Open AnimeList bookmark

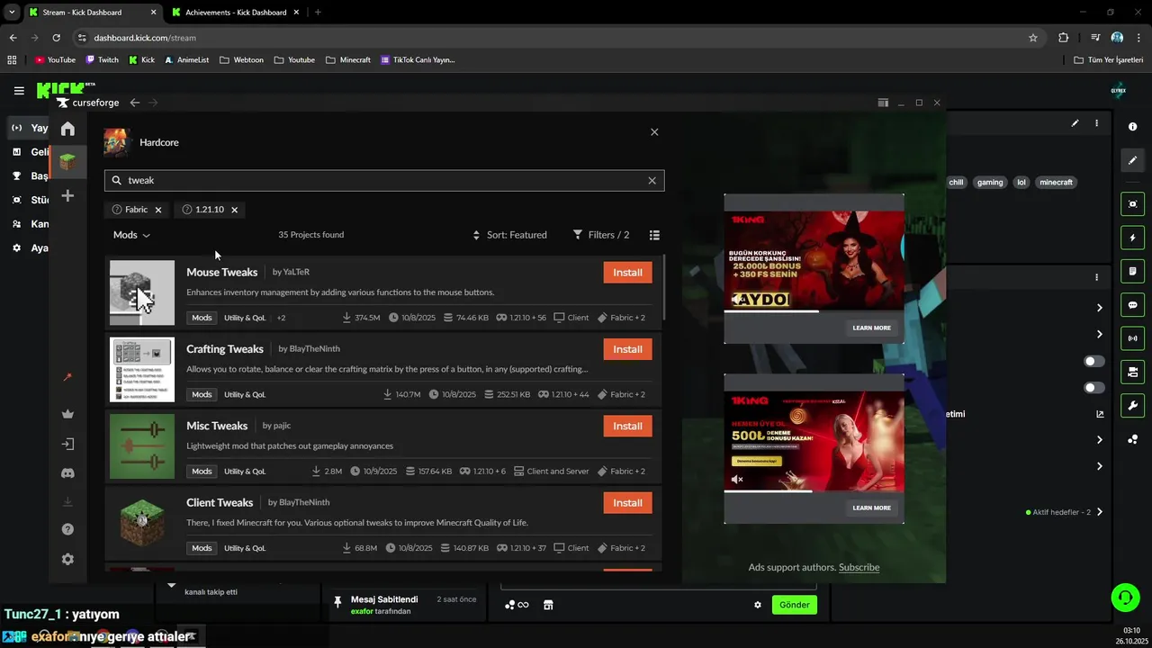pos(186,60)
